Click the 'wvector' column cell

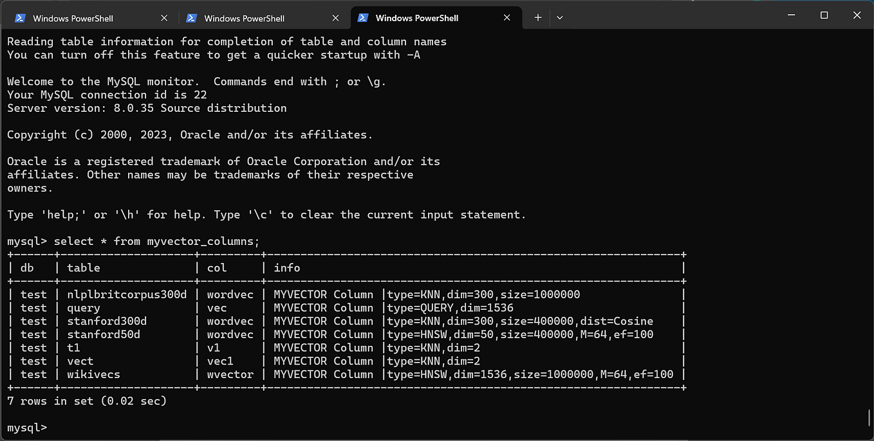(x=230, y=374)
